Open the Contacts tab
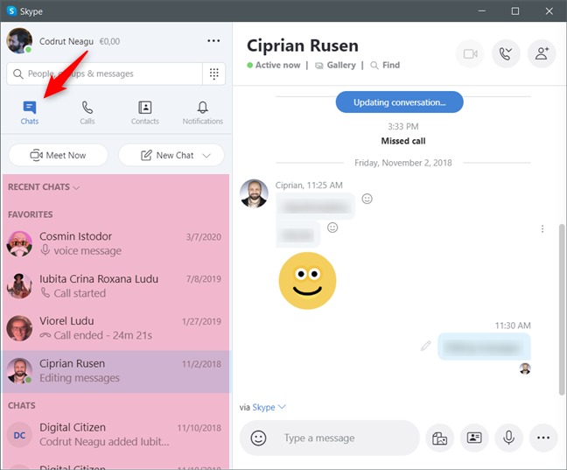Viewport: 567px width, 470px height. click(144, 113)
